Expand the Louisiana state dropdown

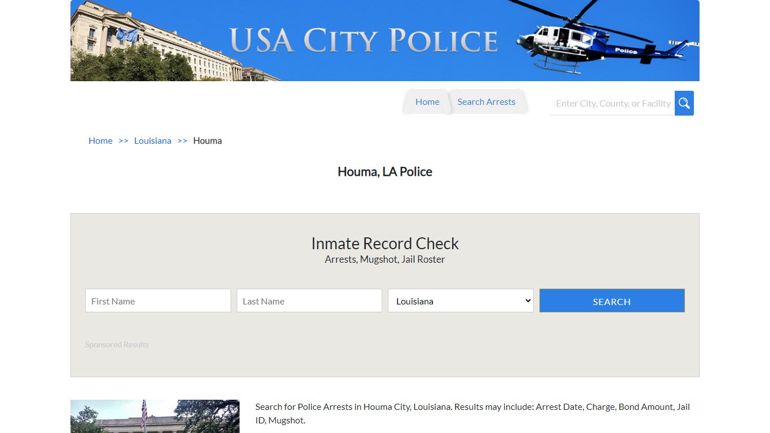click(461, 301)
